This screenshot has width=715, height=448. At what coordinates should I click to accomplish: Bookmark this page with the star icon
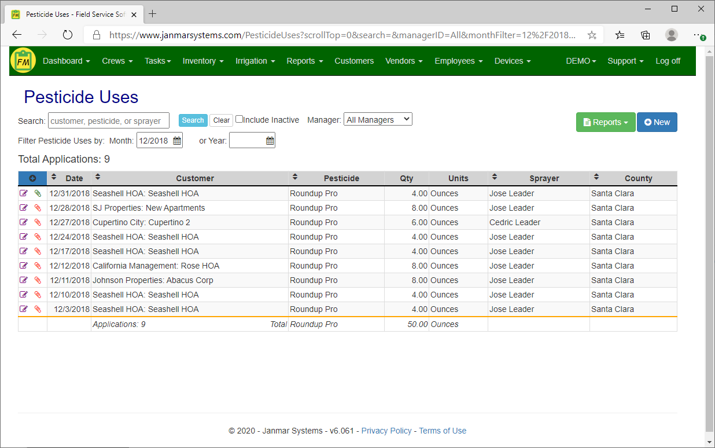592,35
